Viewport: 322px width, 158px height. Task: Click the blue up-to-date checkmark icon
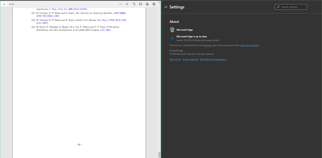(x=172, y=38)
